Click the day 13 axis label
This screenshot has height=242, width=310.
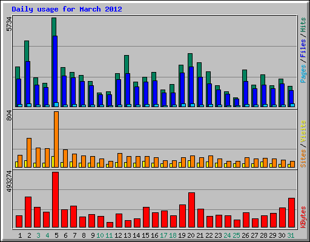[127, 235]
